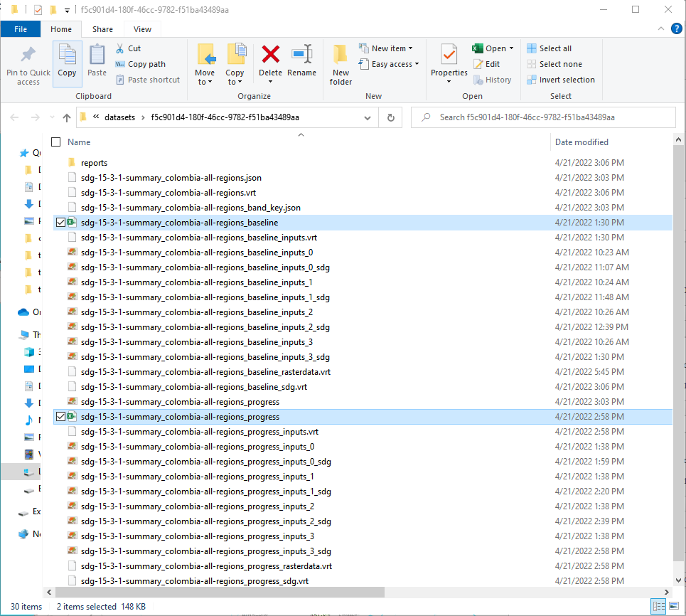Open Properties using the ribbon icon
Viewport: 686px width, 616px height.
449,55
